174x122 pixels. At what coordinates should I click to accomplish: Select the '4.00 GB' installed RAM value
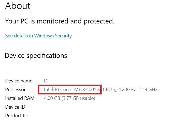pyautogui.click(x=52, y=98)
